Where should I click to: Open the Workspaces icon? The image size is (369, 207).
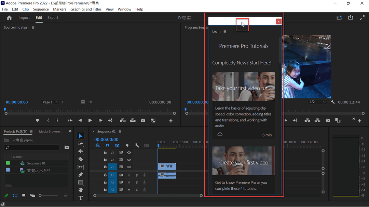coord(339,18)
